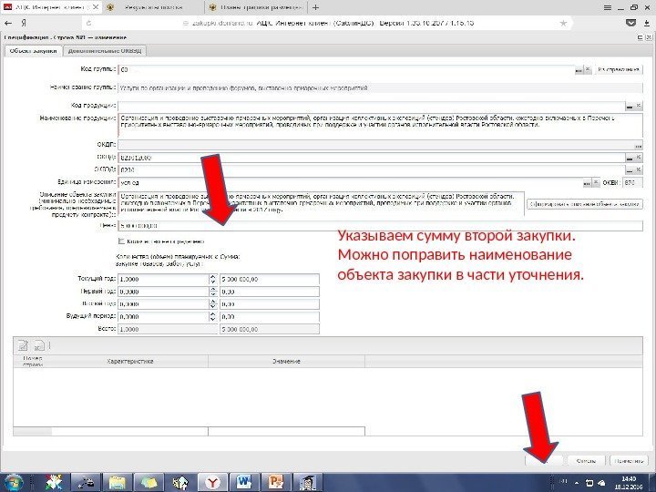Show hidden tray icons arrow
This screenshot has height=492, width=656.
[x=577, y=483]
